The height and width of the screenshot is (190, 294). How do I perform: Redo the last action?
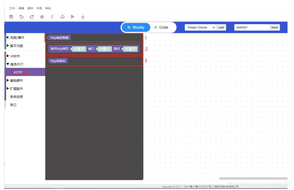[x=32, y=17]
